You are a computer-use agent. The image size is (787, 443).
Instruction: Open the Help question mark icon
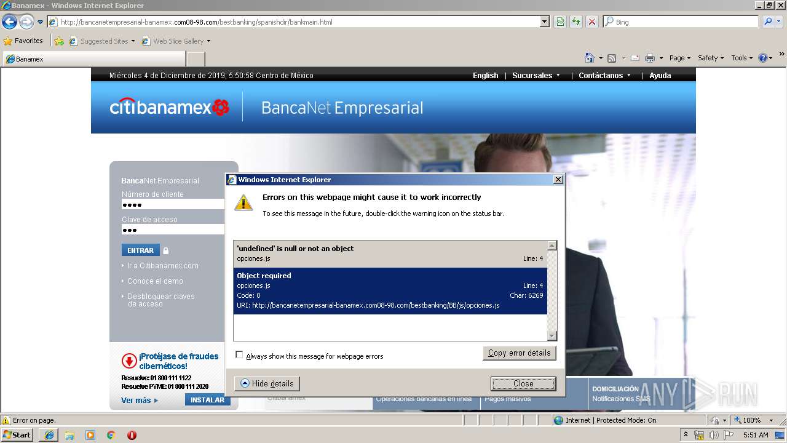click(x=763, y=58)
